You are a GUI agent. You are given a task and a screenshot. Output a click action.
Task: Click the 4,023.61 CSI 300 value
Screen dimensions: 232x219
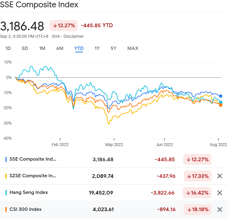(x=103, y=209)
